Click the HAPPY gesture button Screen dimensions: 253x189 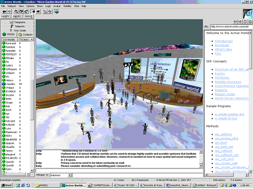click(x=6, y=16)
